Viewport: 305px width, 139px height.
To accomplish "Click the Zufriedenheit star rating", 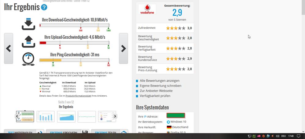I will [x=176, y=28].
